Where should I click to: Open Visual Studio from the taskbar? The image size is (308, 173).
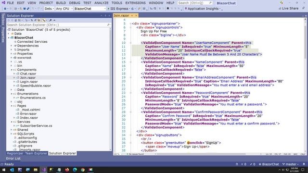click(x=43, y=170)
